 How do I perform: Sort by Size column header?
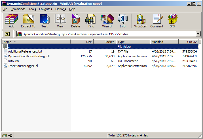click(82, 42)
